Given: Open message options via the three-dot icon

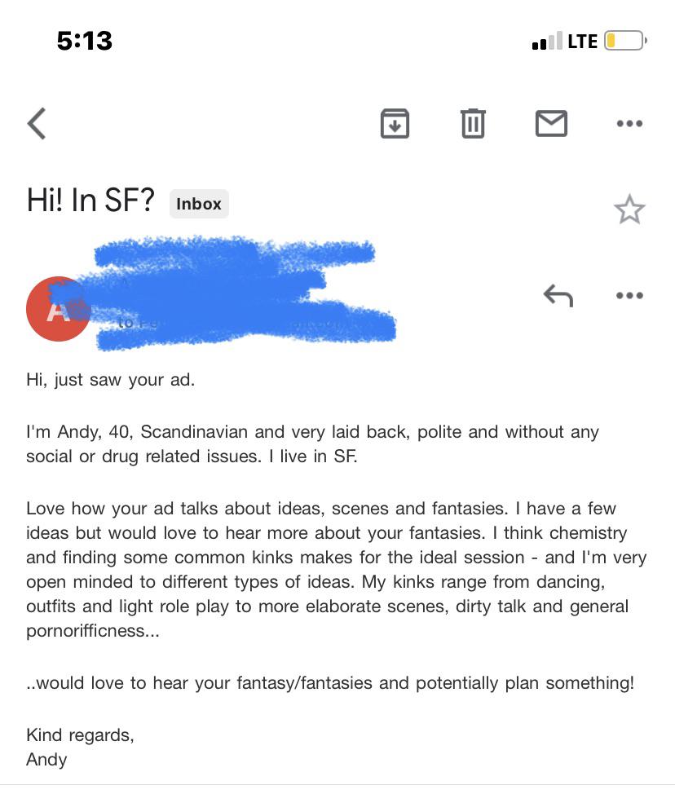Looking at the screenshot, I should 629,295.
